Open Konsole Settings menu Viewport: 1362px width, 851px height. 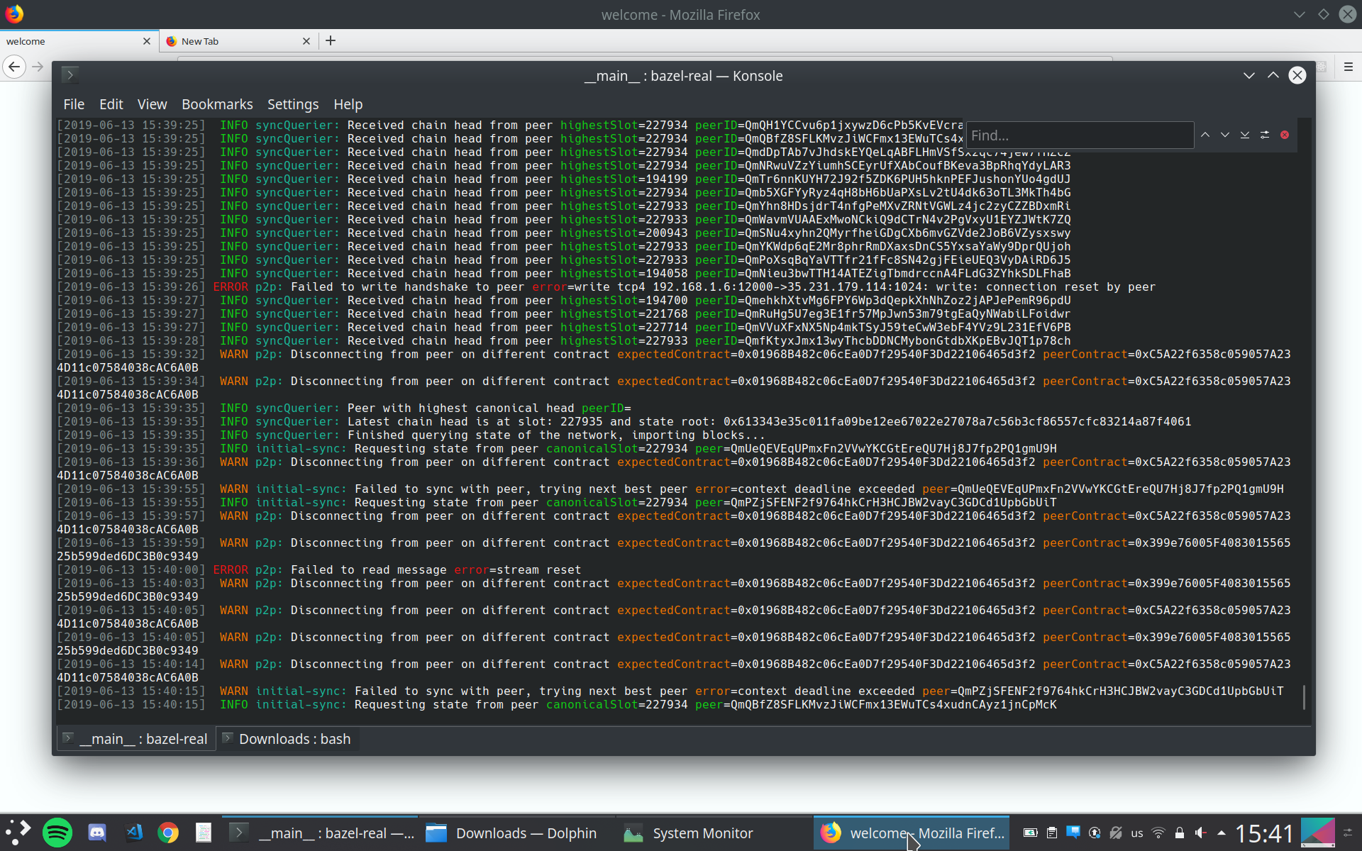292,104
